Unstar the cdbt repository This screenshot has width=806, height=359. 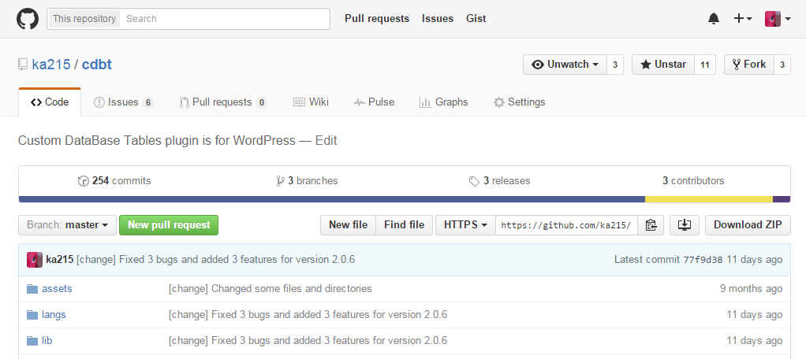pyautogui.click(x=662, y=65)
